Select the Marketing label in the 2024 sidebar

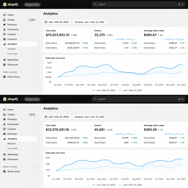13,154
